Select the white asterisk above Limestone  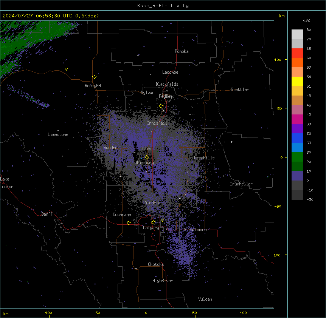pyautogui.click(x=58, y=131)
